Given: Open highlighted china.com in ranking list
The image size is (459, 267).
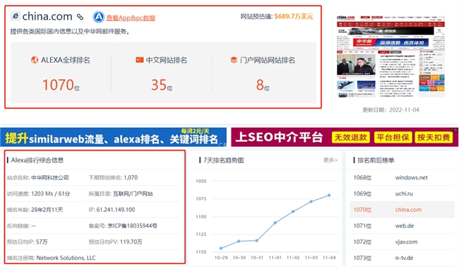Looking at the screenshot, I should (408, 210).
